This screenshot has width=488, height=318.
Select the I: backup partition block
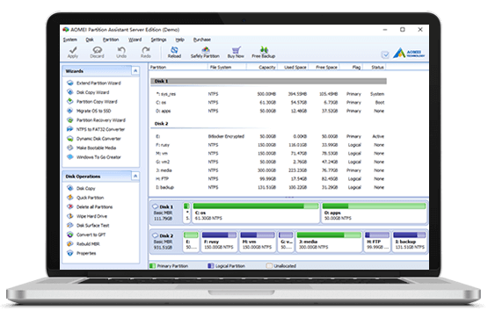click(x=409, y=242)
